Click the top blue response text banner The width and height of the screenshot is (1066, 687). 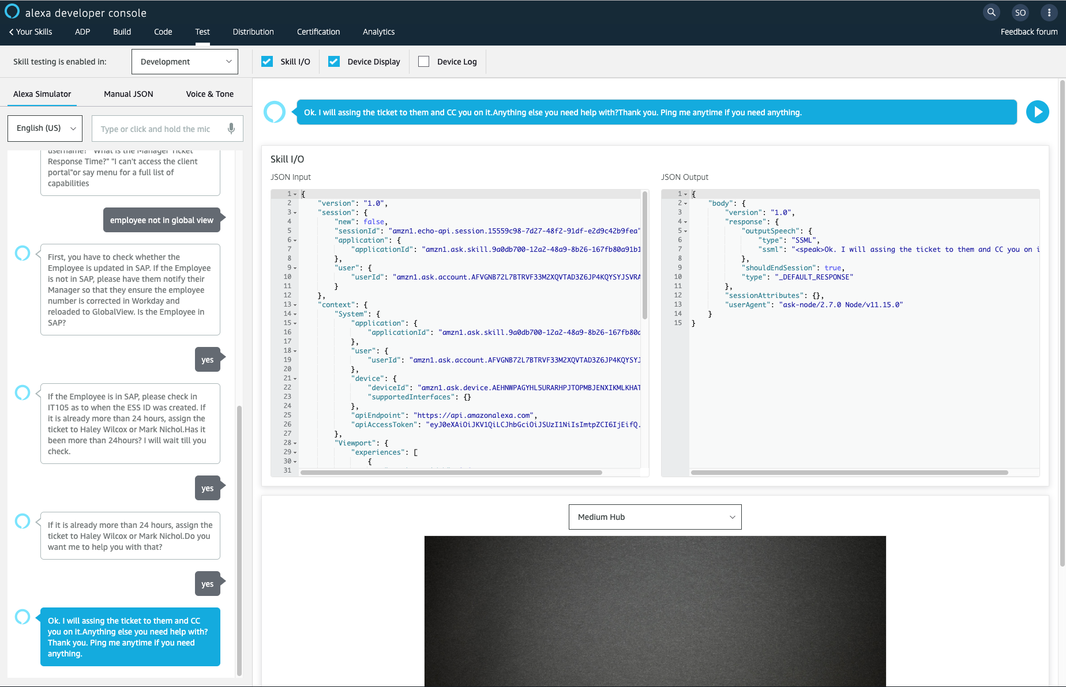pos(656,112)
